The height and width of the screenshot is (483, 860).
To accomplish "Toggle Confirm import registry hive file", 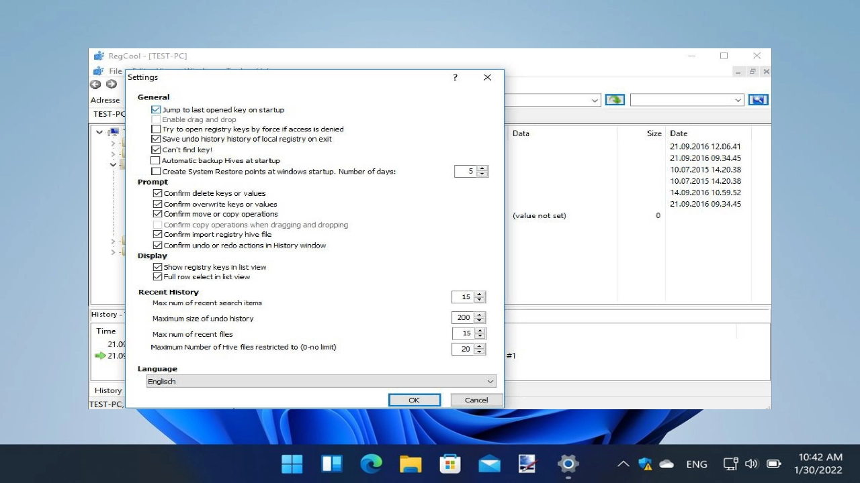I will tap(158, 234).
